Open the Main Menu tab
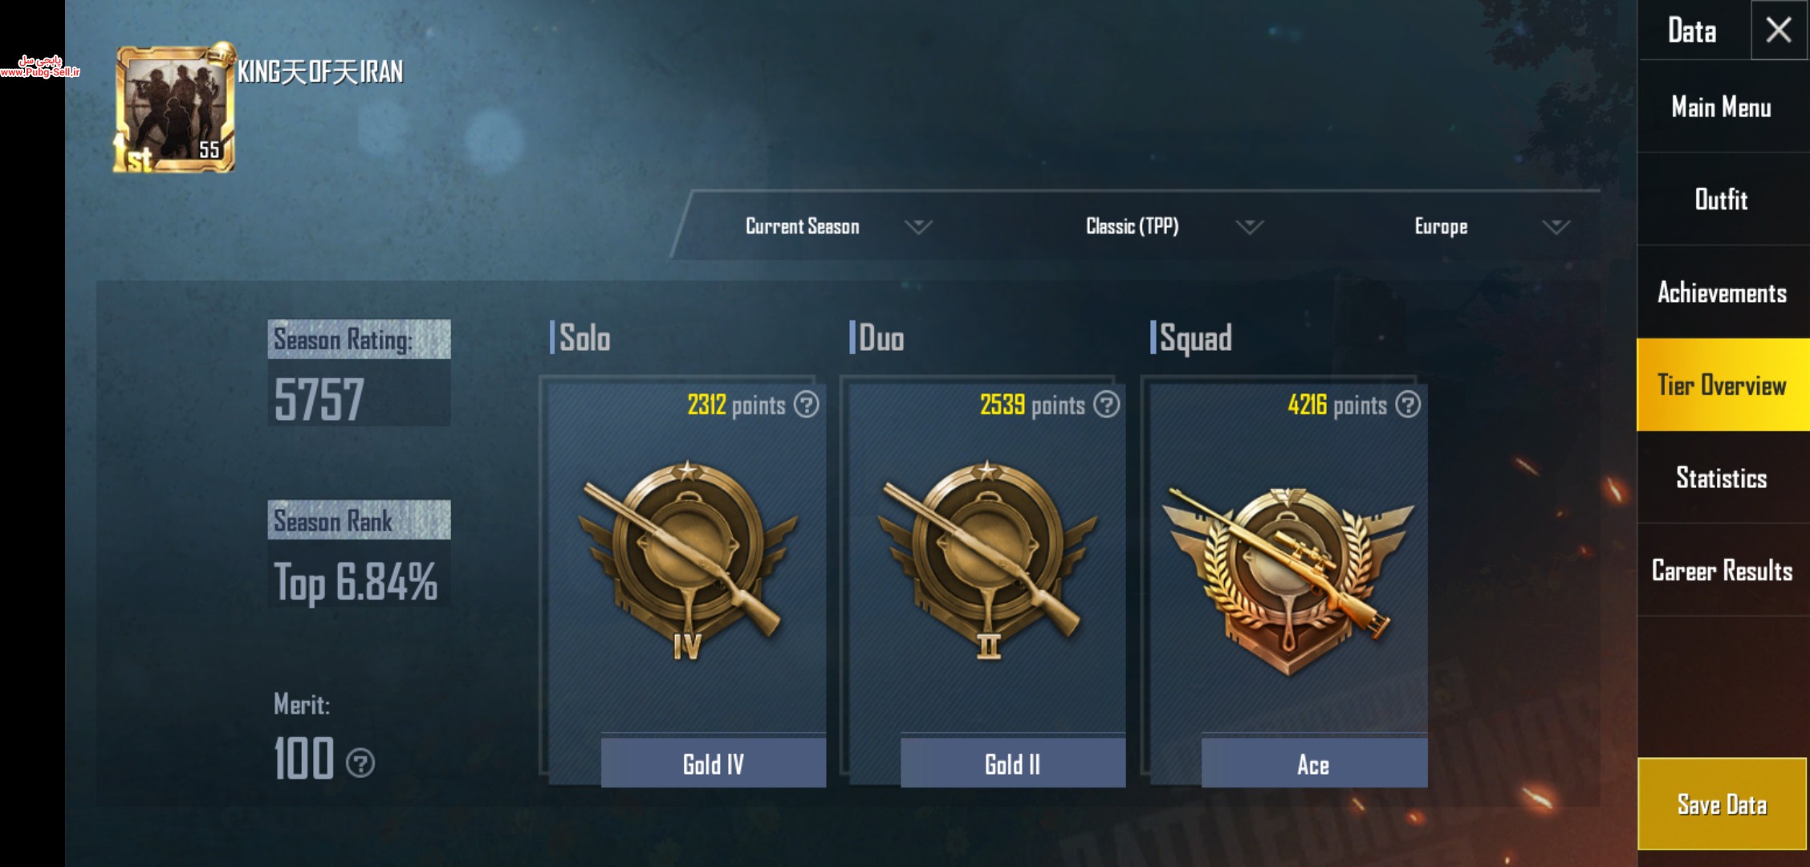The width and height of the screenshot is (1810, 867). point(1723,107)
